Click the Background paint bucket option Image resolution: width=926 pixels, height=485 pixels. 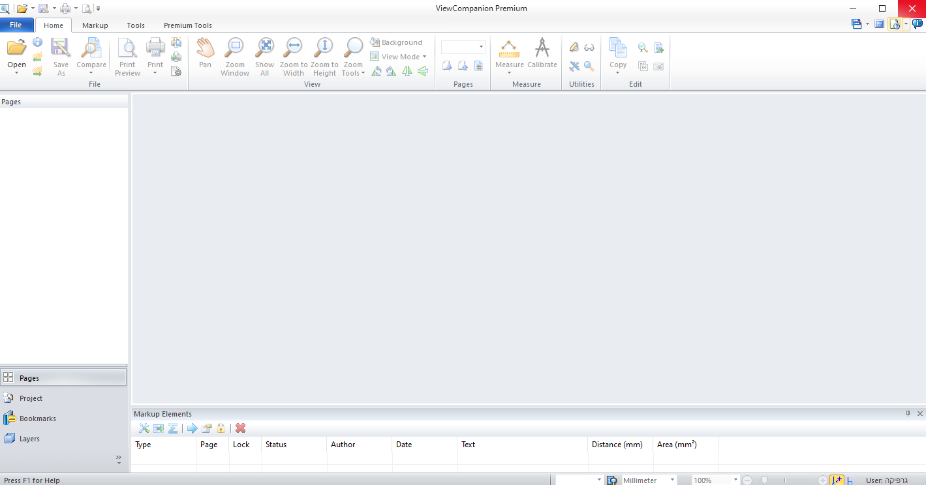click(x=396, y=42)
